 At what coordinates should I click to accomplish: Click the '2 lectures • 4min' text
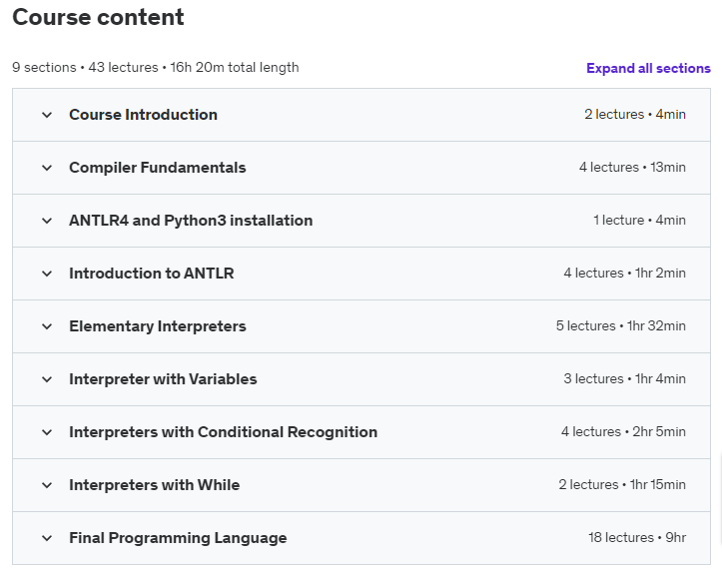point(635,114)
